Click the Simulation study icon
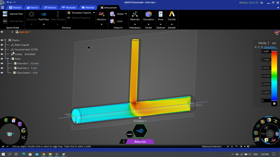Image resolution: width=280 pixels, height=157 pixels. pos(148,14)
